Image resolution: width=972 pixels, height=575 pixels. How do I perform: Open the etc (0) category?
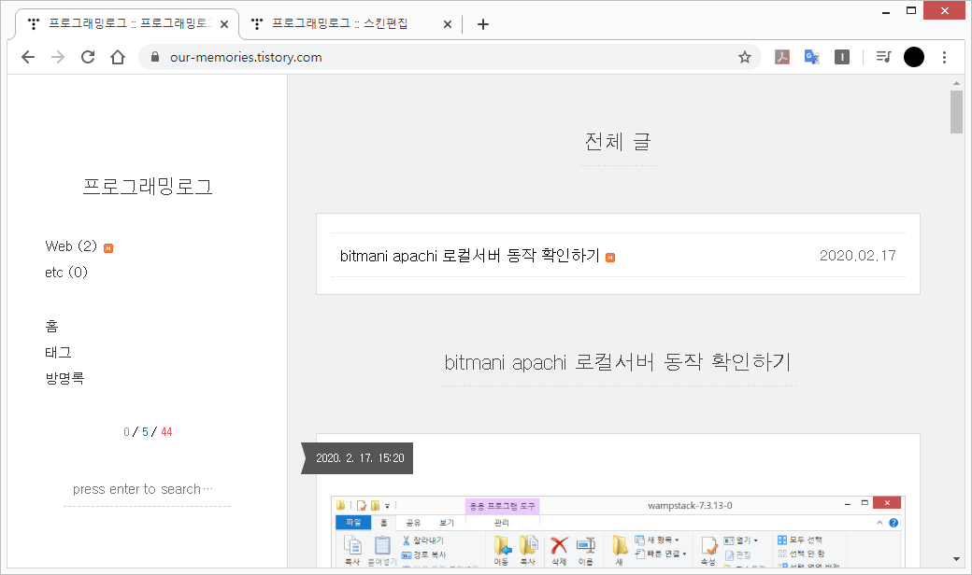click(66, 273)
